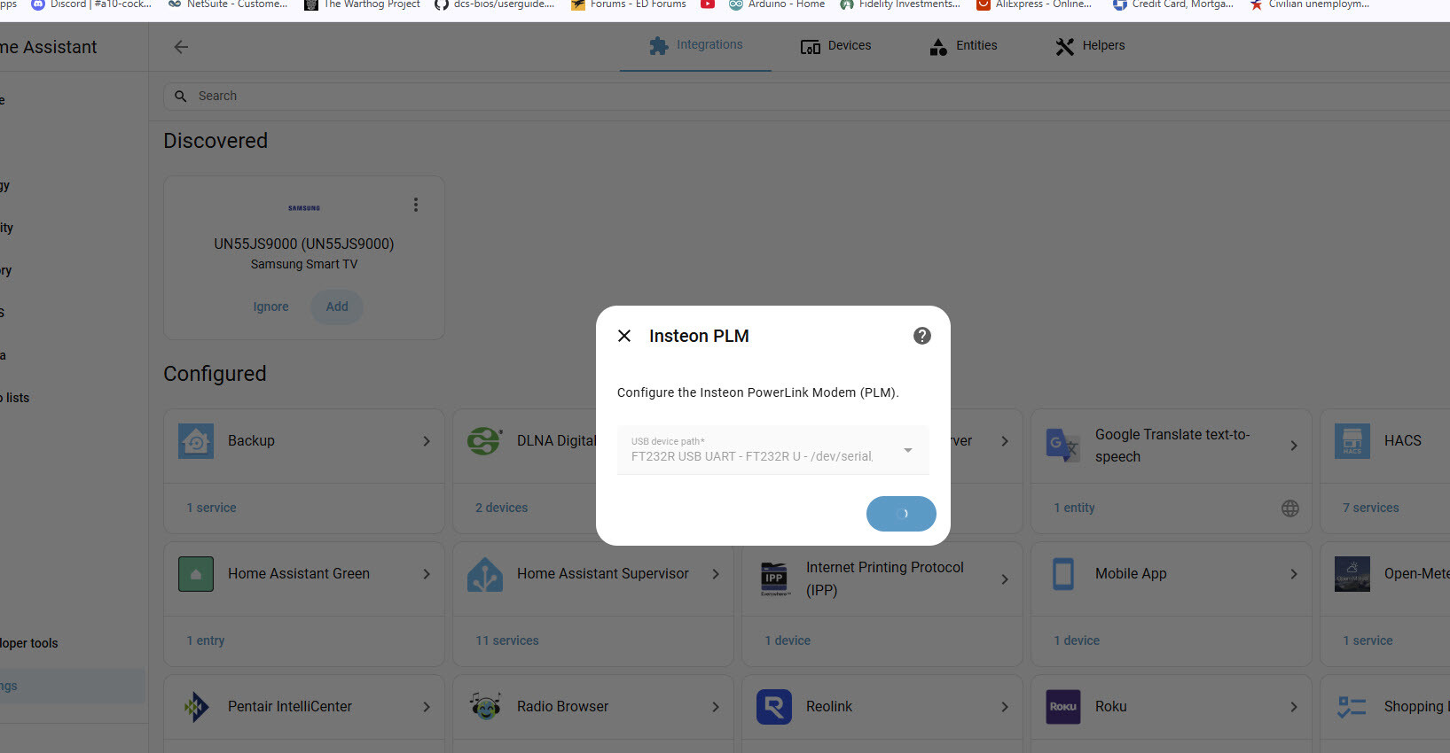
Task: Expand Home Assistant Supervisor chevron
Action: pos(716,574)
